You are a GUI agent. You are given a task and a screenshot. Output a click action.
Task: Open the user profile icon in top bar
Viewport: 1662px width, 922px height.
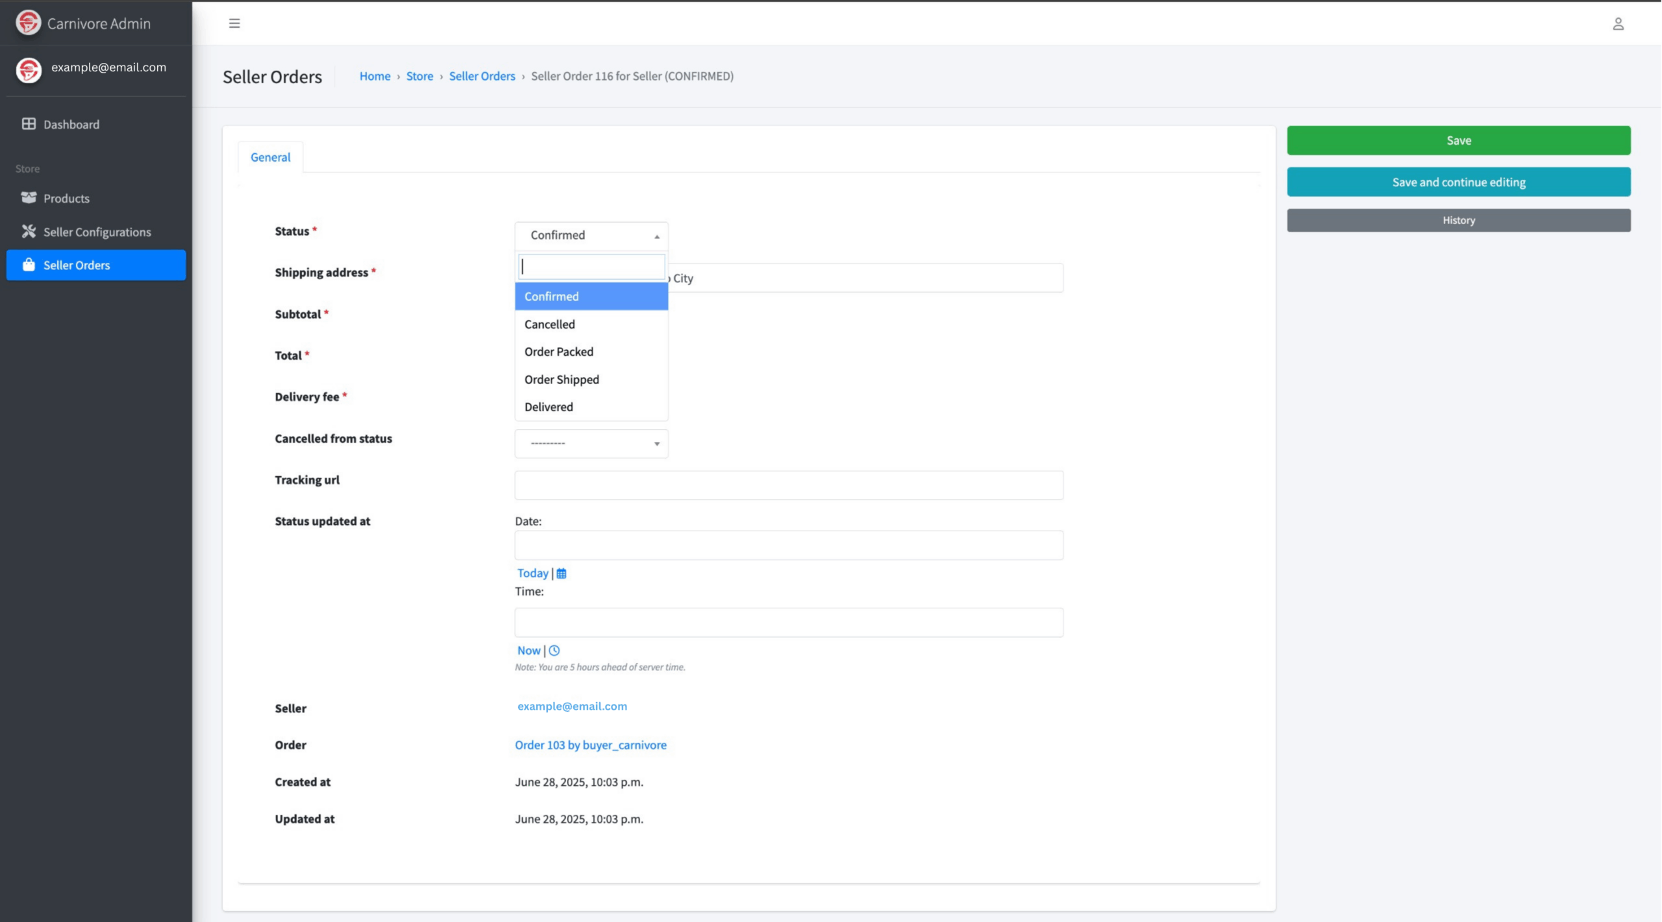click(x=1618, y=24)
